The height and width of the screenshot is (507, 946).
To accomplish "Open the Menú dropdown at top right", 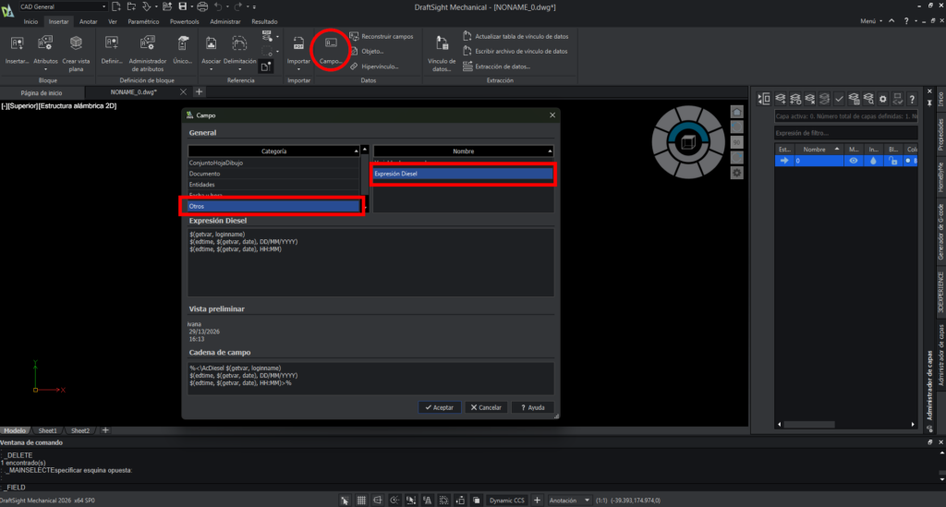I will [x=871, y=21].
